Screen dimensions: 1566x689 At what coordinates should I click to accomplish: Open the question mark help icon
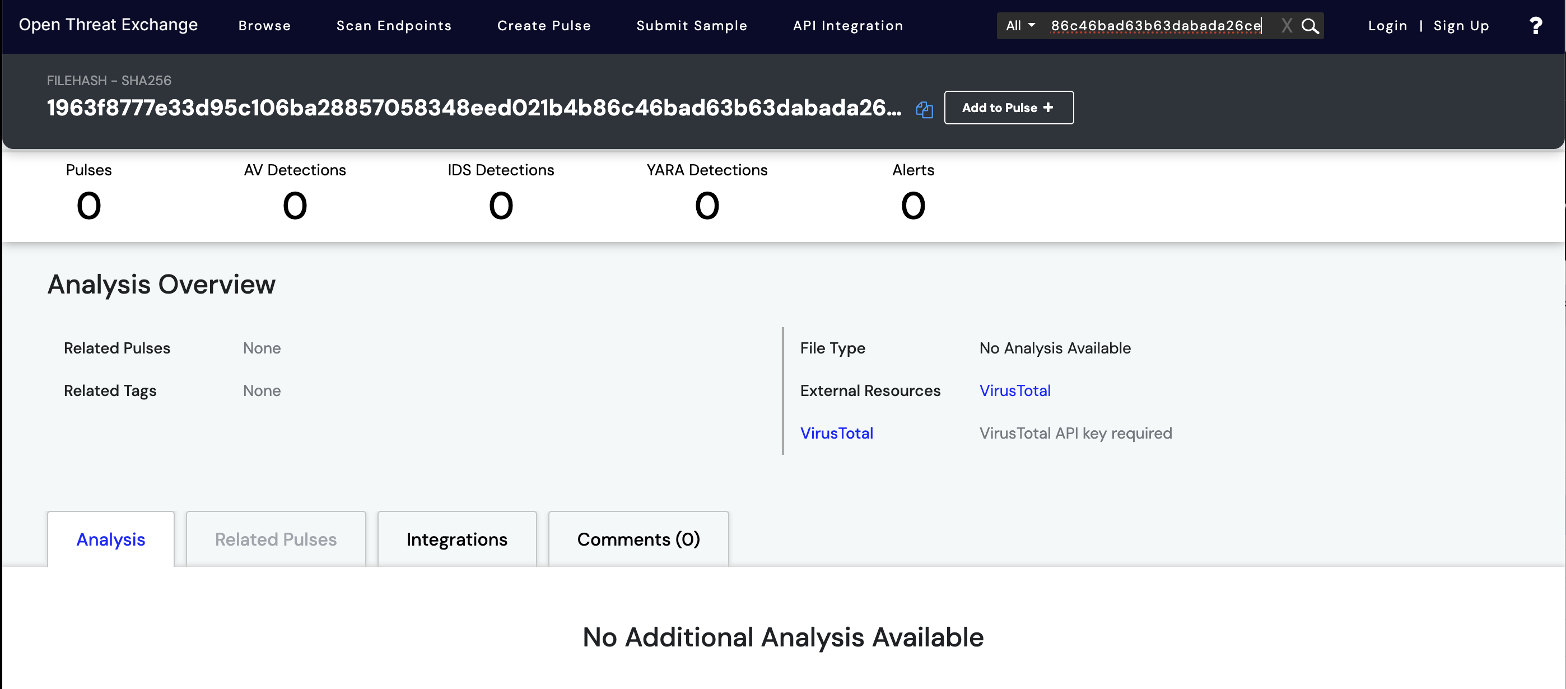(1536, 26)
